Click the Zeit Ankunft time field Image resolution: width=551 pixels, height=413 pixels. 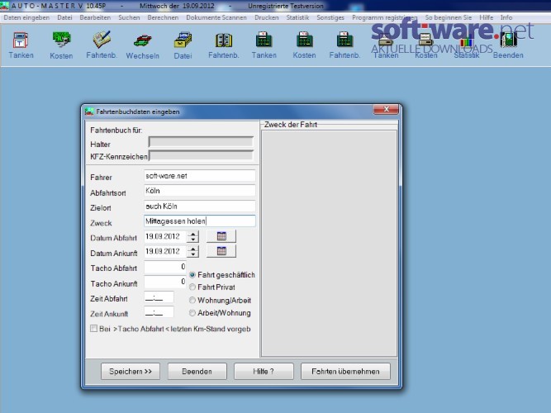tap(159, 312)
